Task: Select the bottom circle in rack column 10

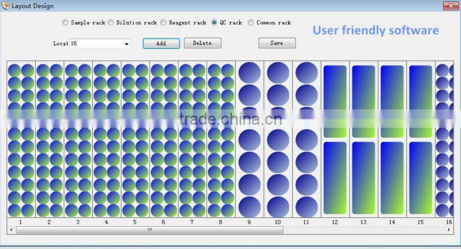Action: (x=278, y=206)
